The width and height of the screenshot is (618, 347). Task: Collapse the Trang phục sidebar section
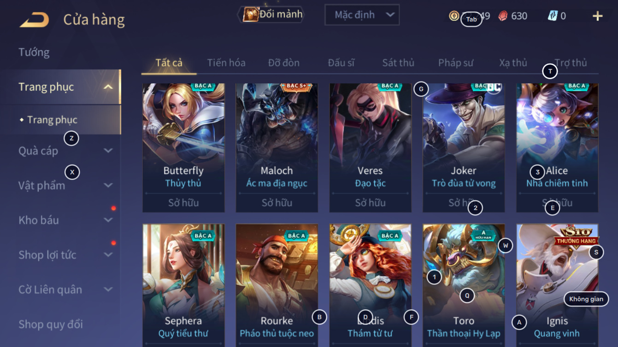(x=108, y=87)
